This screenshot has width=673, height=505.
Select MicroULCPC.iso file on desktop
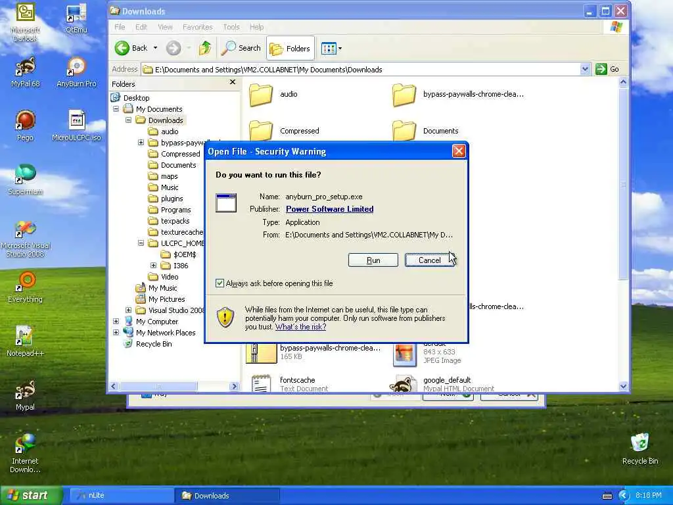(76, 126)
